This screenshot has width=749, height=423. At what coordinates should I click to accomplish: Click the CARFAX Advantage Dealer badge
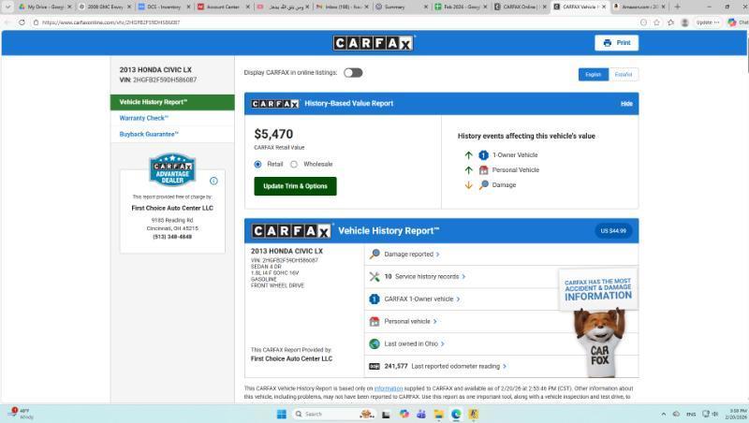point(172,170)
